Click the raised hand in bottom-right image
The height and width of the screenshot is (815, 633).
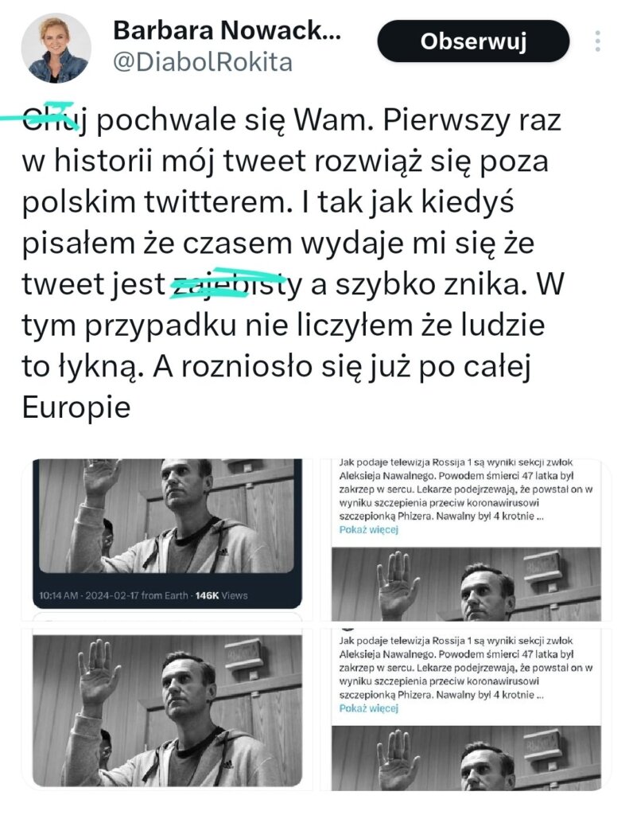397,758
